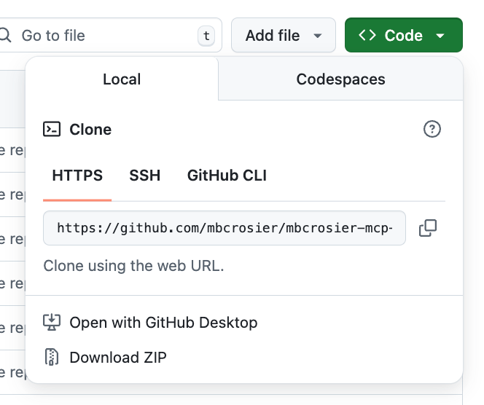Click the 't' keyboard shortcut hint
Viewport: 484px width, 405px height.
point(206,36)
